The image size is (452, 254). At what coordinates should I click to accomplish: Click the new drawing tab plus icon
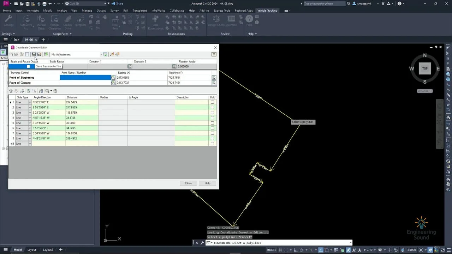[x=43, y=40]
